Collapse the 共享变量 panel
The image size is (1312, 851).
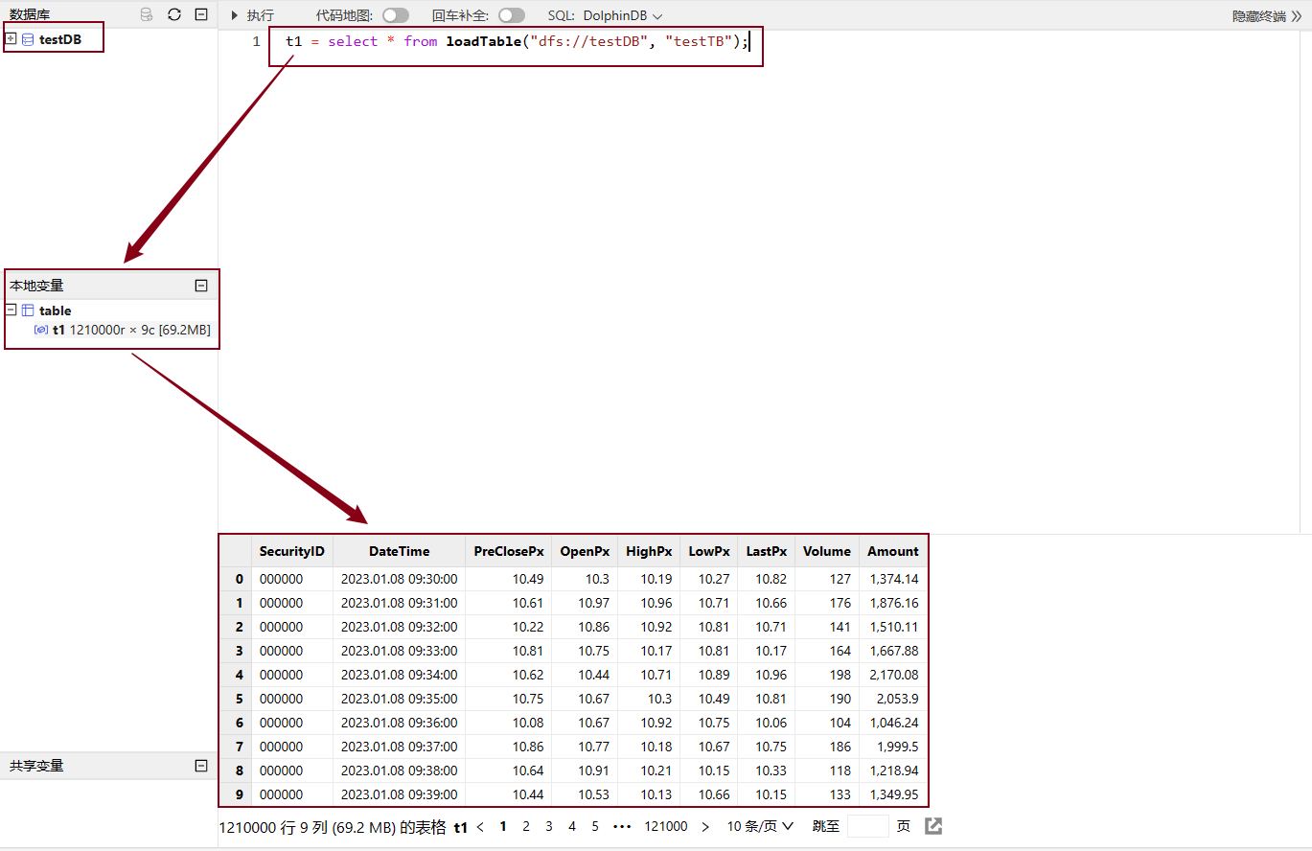click(201, 766)
